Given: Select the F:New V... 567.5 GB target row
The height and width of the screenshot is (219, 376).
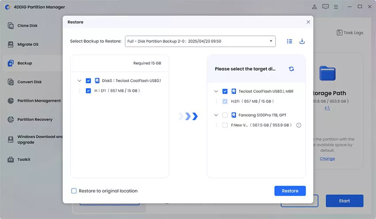Looking at the screenshot, I should [261, 125].
